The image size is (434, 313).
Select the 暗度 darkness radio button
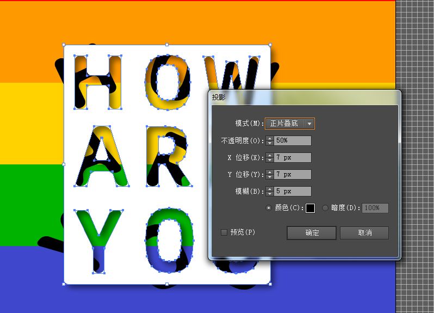pyautogui.click(x=326, y=208)
